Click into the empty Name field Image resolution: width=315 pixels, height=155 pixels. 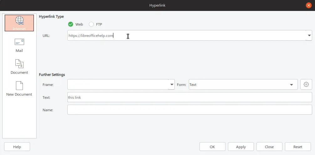pos(189,110)
